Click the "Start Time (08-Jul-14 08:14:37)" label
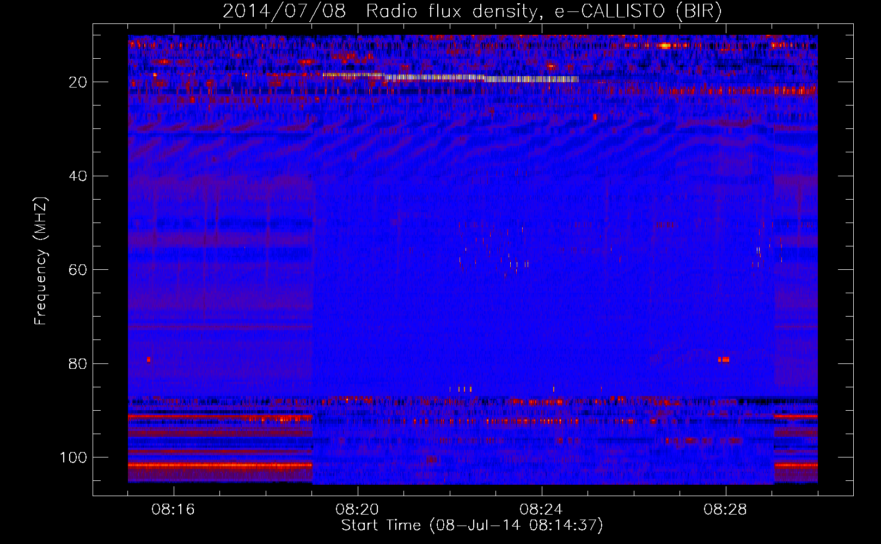 (472, 526)
